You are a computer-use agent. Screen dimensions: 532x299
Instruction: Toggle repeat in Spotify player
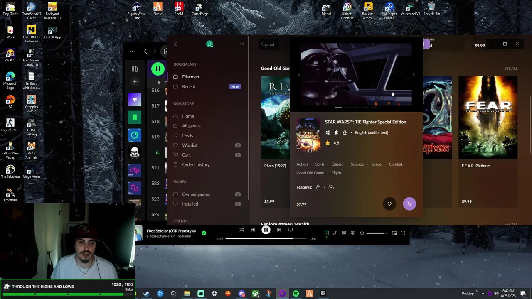click(x=291, y=230)
